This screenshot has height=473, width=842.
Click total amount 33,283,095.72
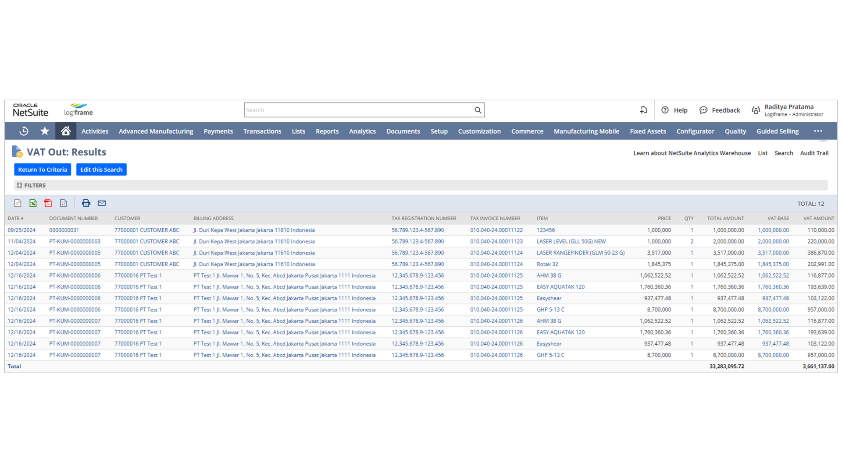(727, 366)
